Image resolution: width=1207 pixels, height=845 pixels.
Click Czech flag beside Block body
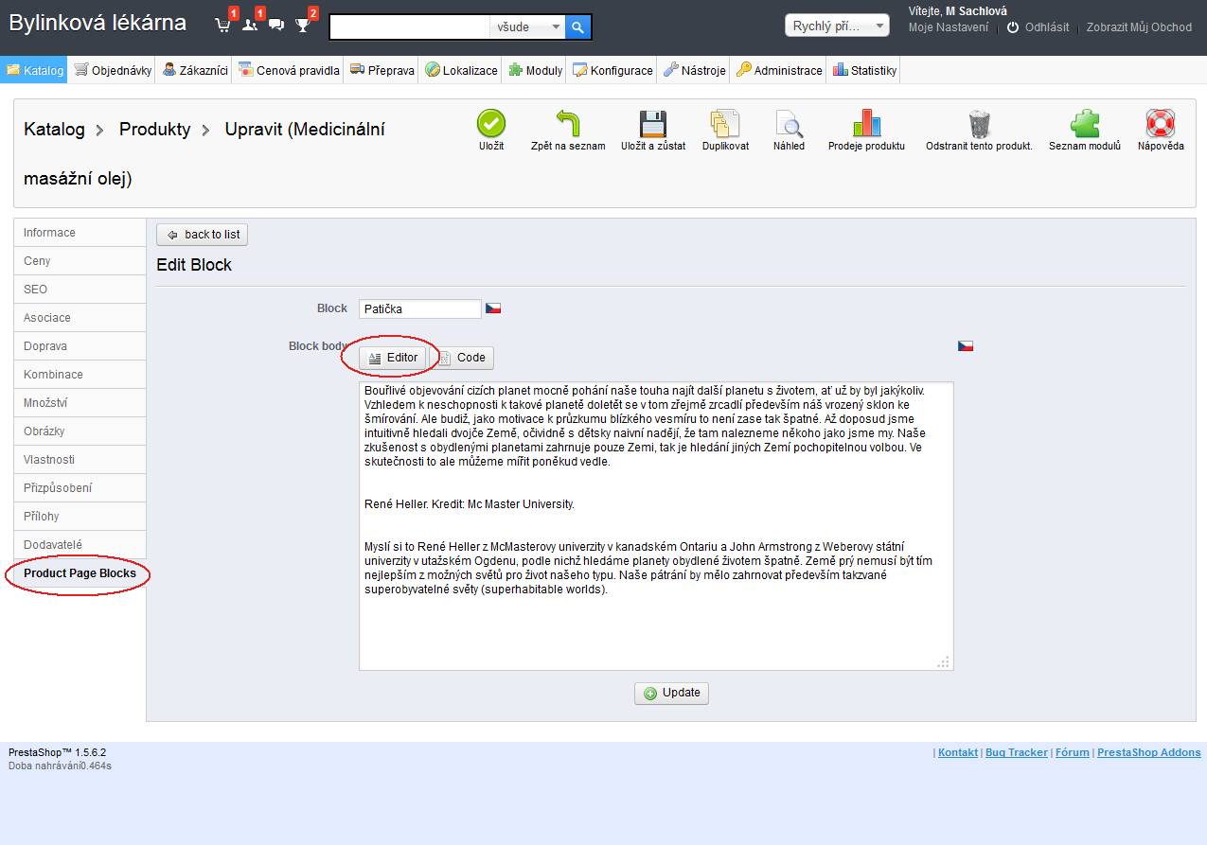coord(966,346)
